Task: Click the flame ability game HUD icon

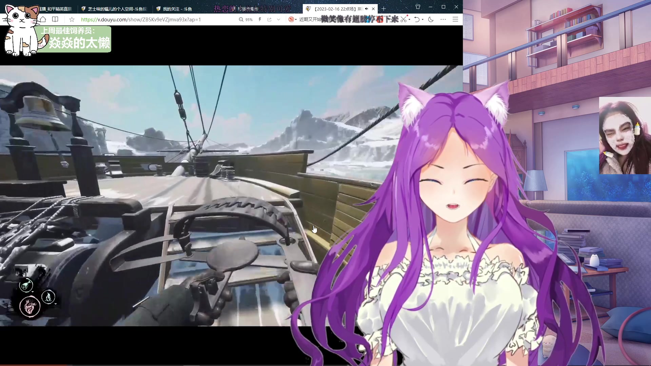Action: click(48, 297)
